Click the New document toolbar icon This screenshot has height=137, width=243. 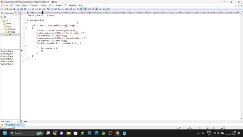(x=3, y=9)
